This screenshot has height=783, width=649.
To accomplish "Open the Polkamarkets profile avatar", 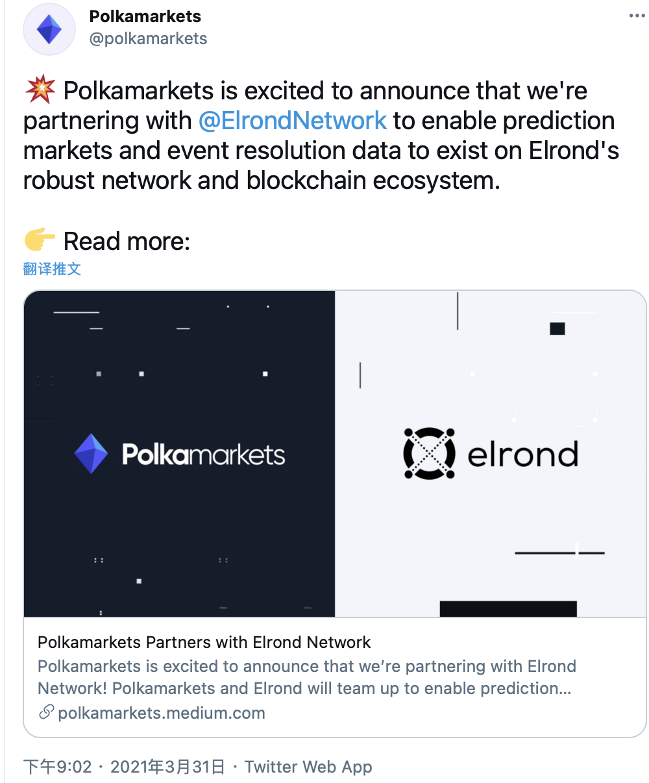I will [x=49, y=30].
